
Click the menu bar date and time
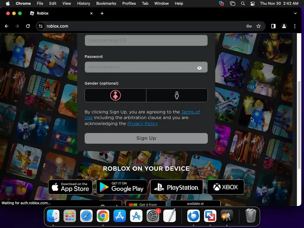279,4
